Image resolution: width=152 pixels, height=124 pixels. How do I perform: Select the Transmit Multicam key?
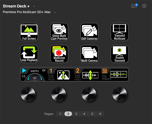click(120, 32)
